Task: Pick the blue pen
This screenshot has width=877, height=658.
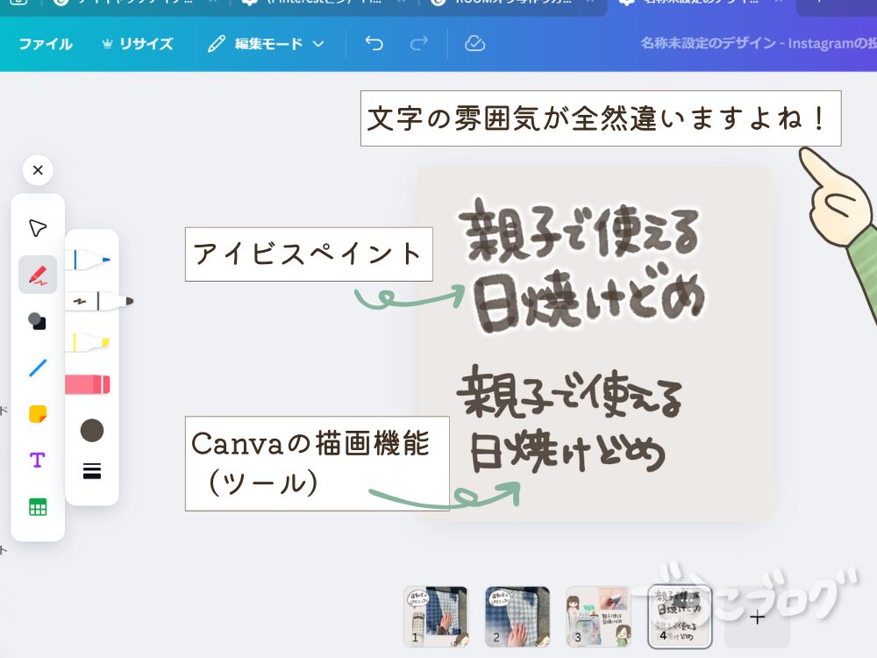Action: tap(89, 261)
